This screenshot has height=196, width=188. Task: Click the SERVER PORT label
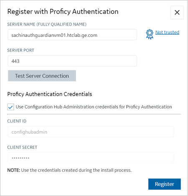click(x=20, y=50)
